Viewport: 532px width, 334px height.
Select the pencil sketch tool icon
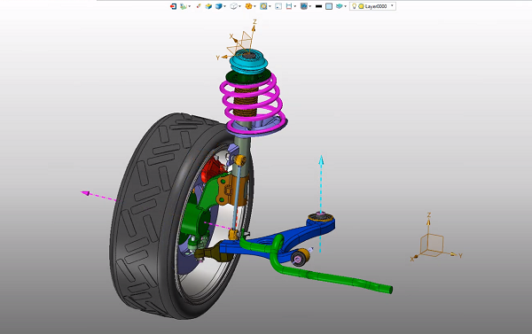coord(199,6)
